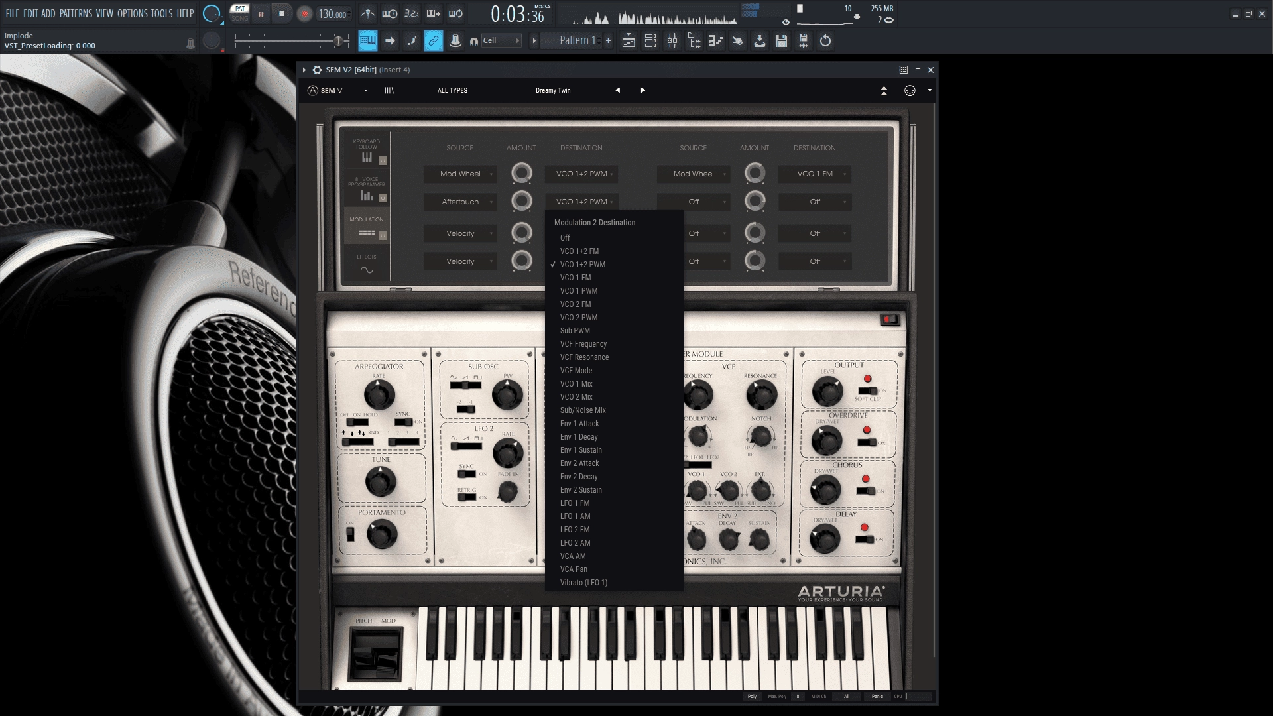Open the PATTERNS menu
Screen dimensions: 1273x716
point(76,13)
